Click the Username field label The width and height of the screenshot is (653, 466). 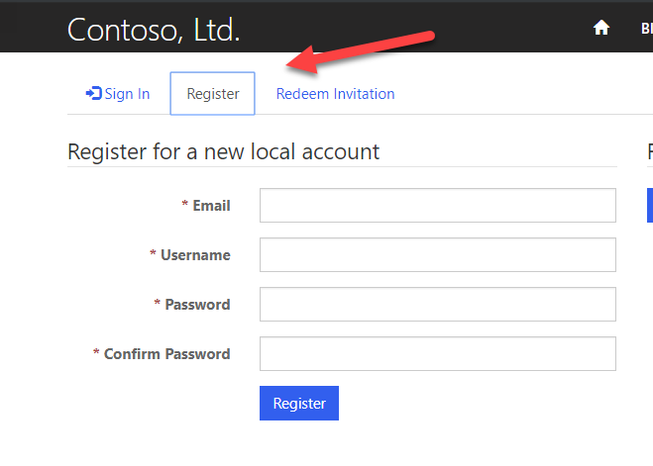195,255
